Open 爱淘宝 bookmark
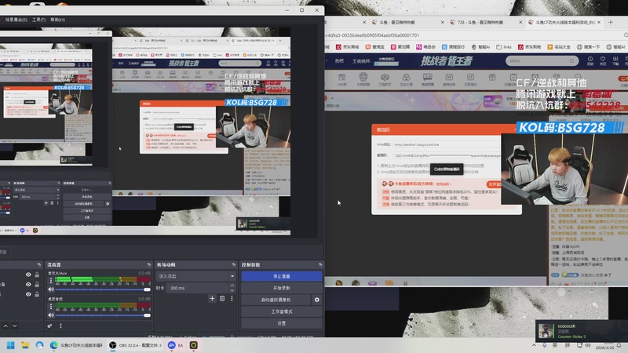This screenshot has height=353, width=628. [x=374, y=47]
